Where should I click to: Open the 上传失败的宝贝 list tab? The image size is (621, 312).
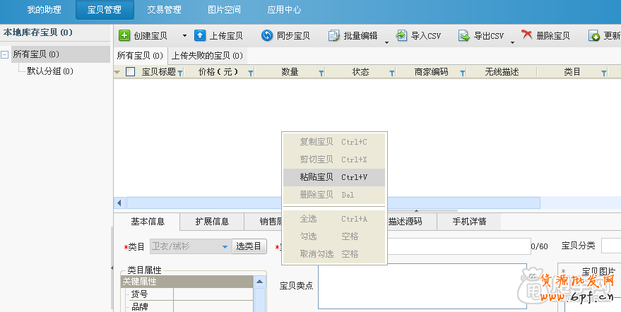(207, 55)
